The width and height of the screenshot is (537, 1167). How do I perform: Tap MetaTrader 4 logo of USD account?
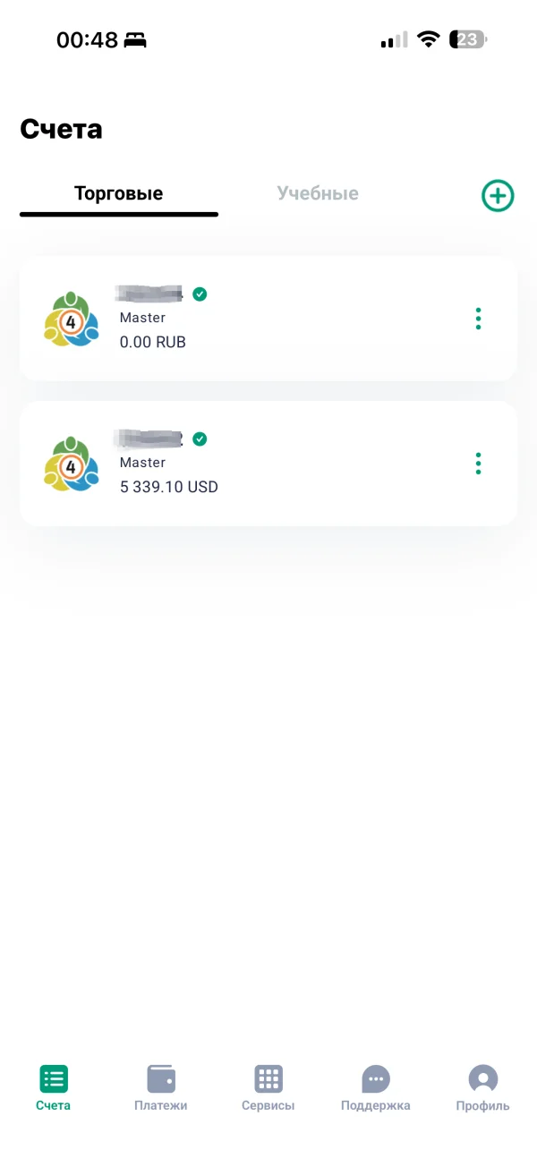click(x=71, y=464)
